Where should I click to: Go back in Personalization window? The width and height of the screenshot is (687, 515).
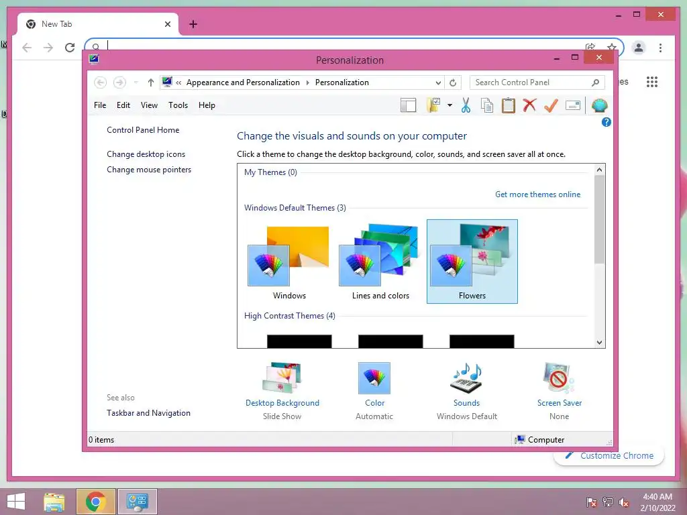pyautogui.click(x=101, y=82)
